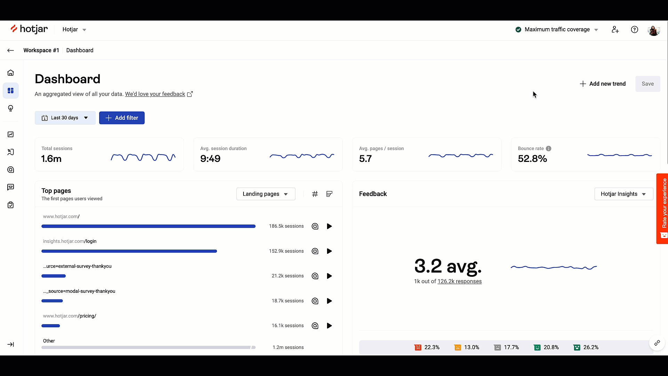
Task: Play recordings for insights.hotjar.com/login row
Action: (x=329, y=251)
